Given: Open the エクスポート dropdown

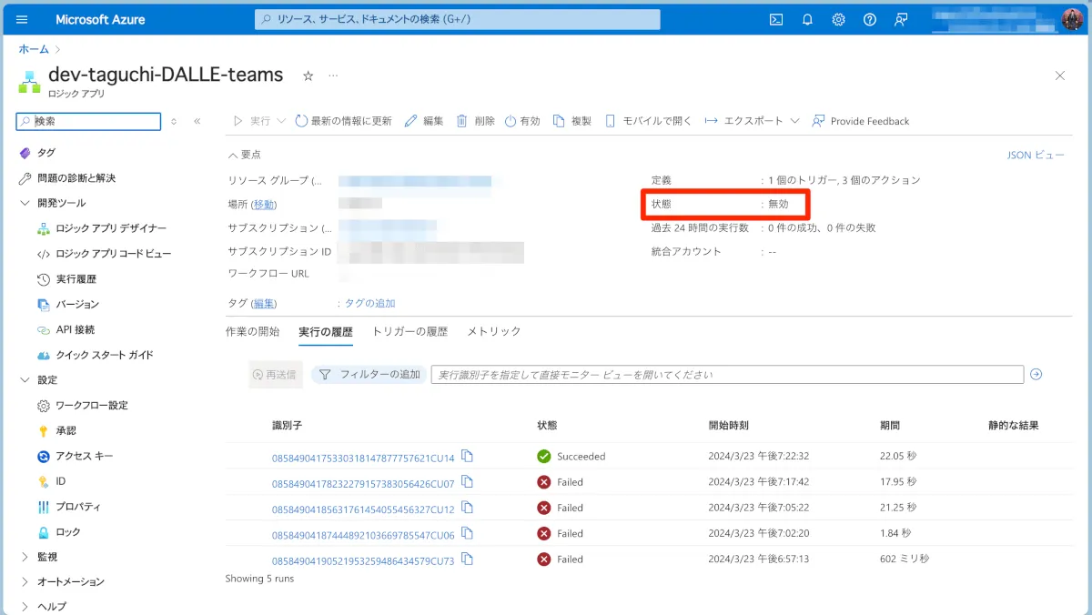Looking at the screenshot, I should 753,121.
